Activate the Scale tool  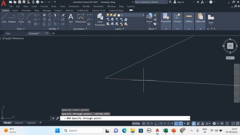(50, 24)
